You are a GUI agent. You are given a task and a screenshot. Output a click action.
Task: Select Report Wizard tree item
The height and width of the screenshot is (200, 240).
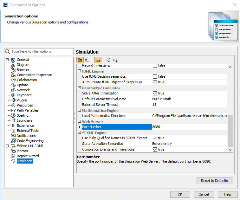(x=28, y=156)
